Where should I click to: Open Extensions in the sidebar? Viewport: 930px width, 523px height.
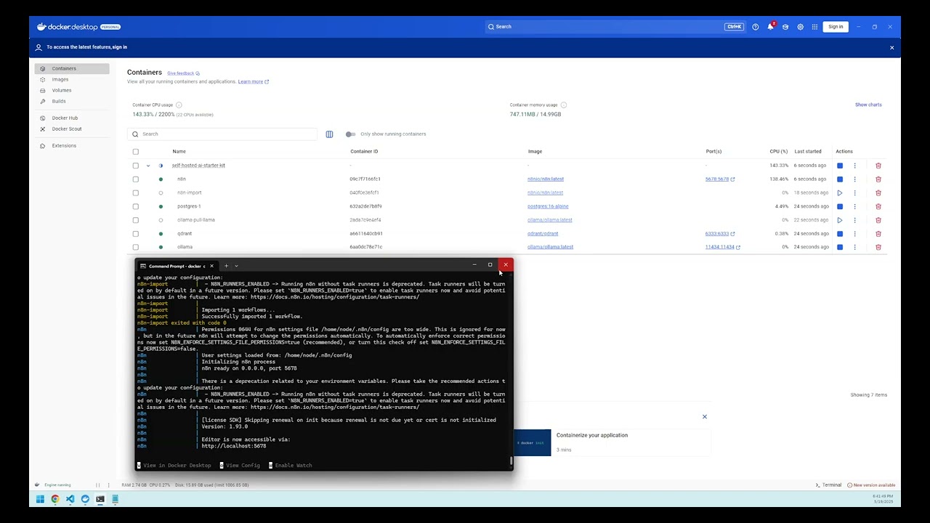[72, 145]
